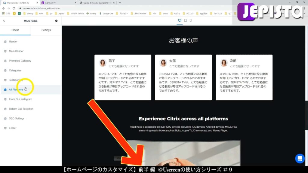Screen dimensions: 308x173
Task: Click the platforms section device image
Action: pyautogui.click(x=183, y=153)
